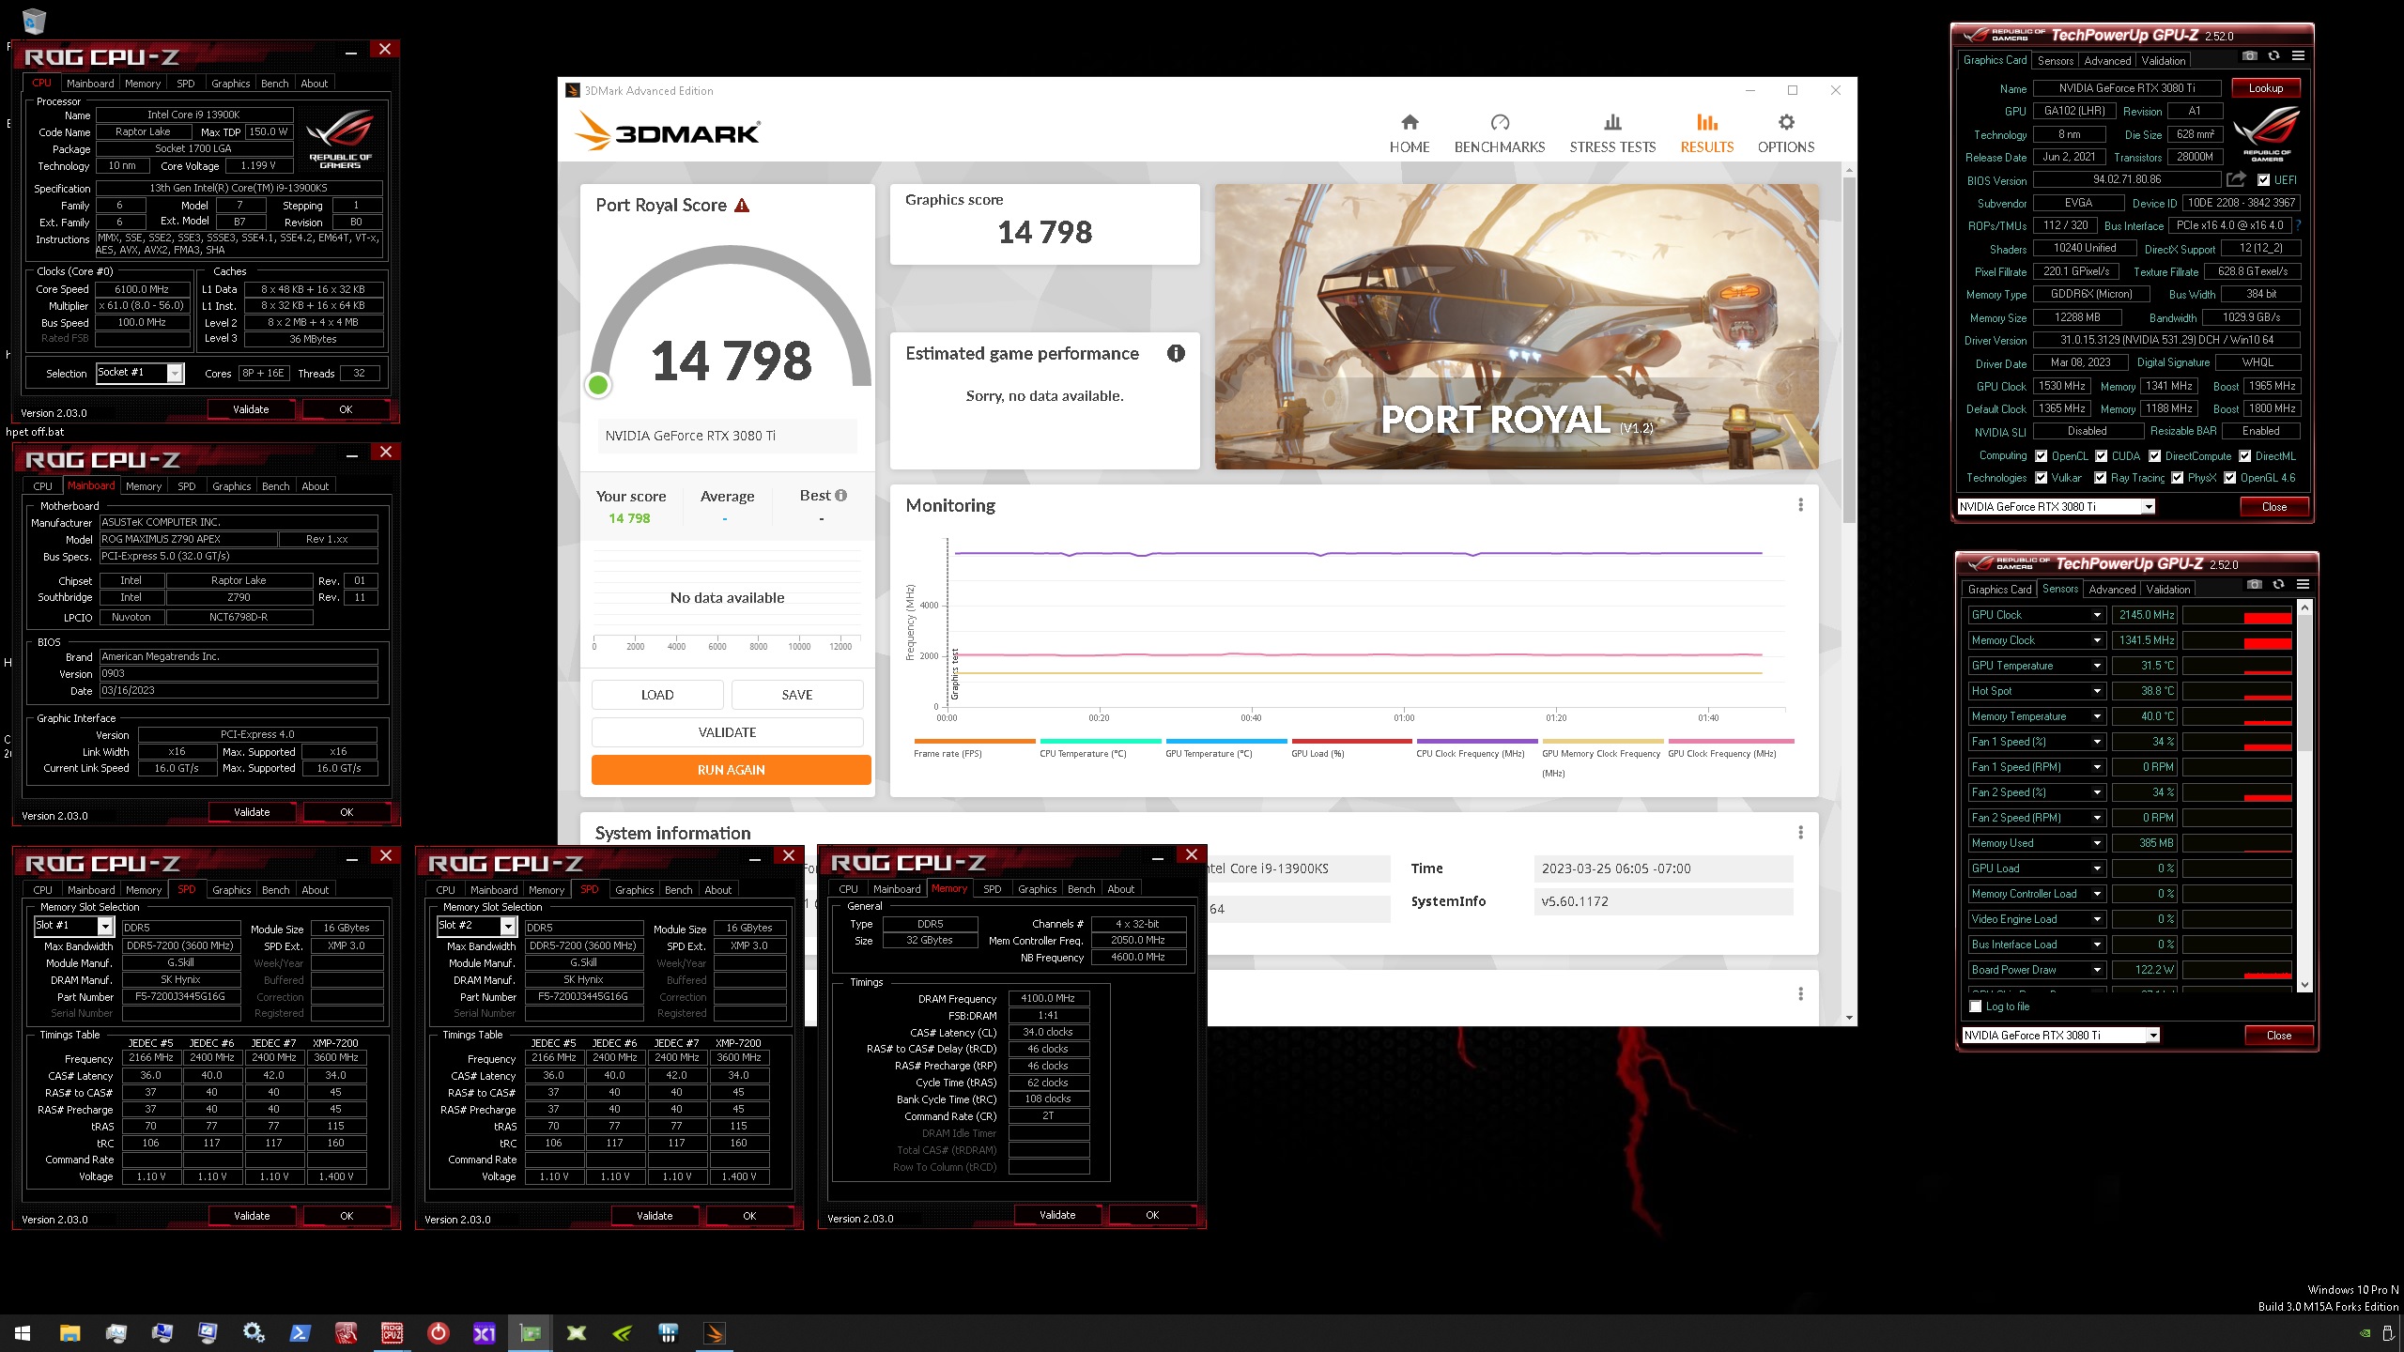Image resolution: width=2404 pixels, height=1352 pixels.
Task: Expand Board Power Draw sensor dropdown
Action: 2097,970
